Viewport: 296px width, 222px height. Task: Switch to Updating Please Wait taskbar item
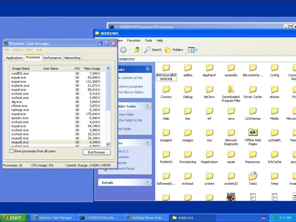pos(146,218)
